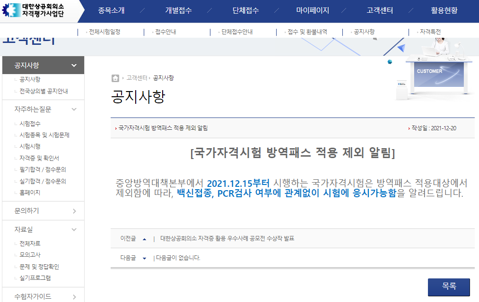Click 고객센터 in the breadcrumb
This screenshot has height=302, width=479.
coord(137,78)
